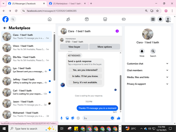The height and width of the screenshot is (132, 176).
Task: Click the $700 - 1 bed 1 bath listing link
Action: pos(74,42)
